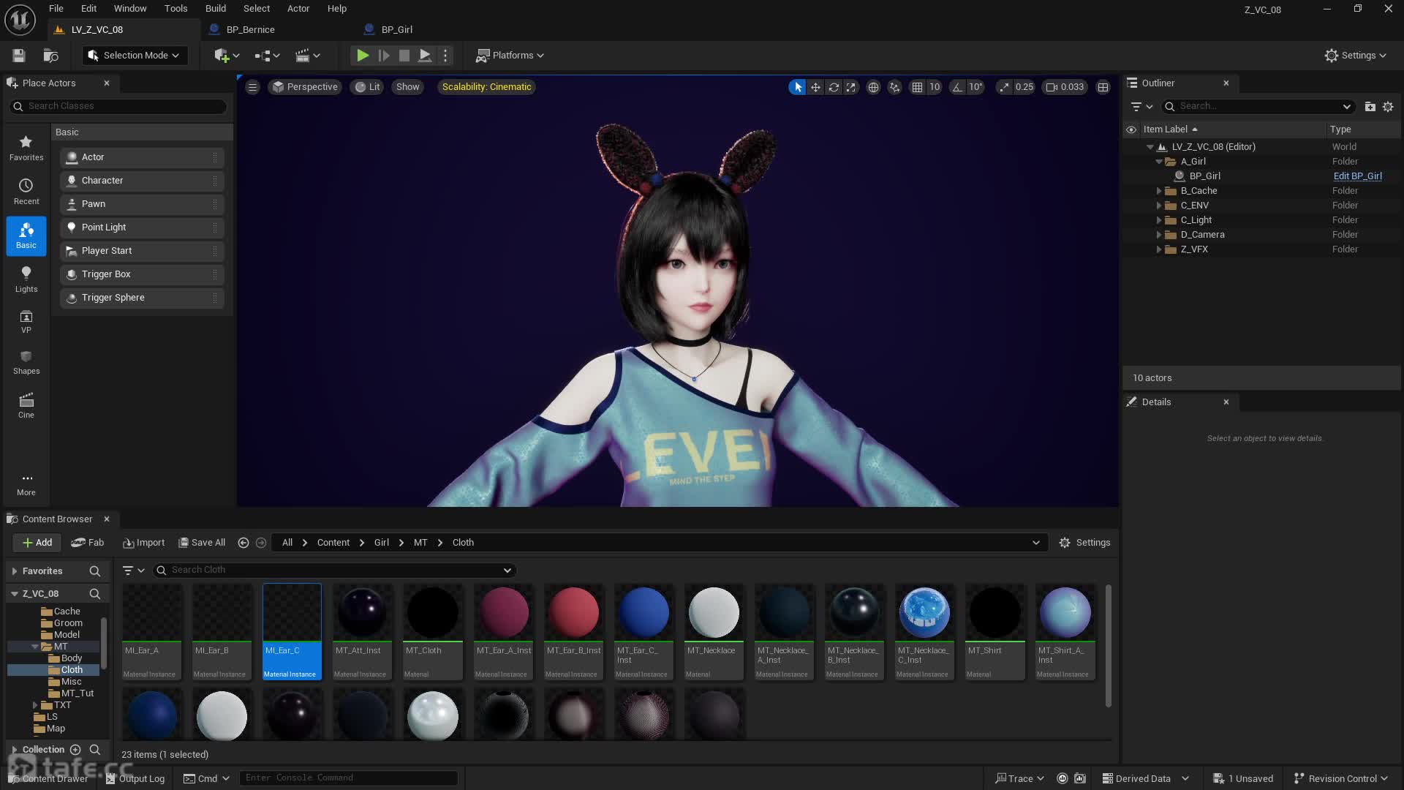Toggle visibility column eye in Outliner
This screenshot has width=1404, height=790.
[1131, 129]
